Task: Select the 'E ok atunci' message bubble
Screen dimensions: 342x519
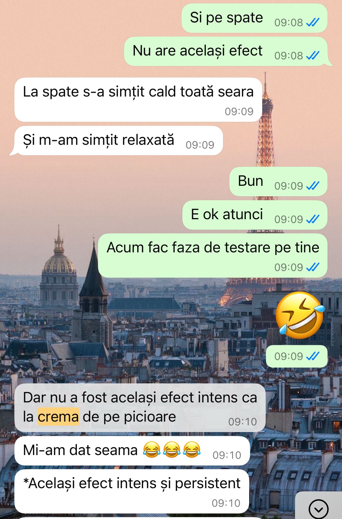Action: pos(255,215)
